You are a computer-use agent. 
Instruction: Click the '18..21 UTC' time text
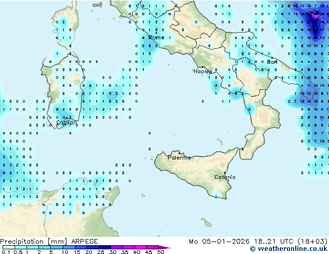tap(274, 242)
